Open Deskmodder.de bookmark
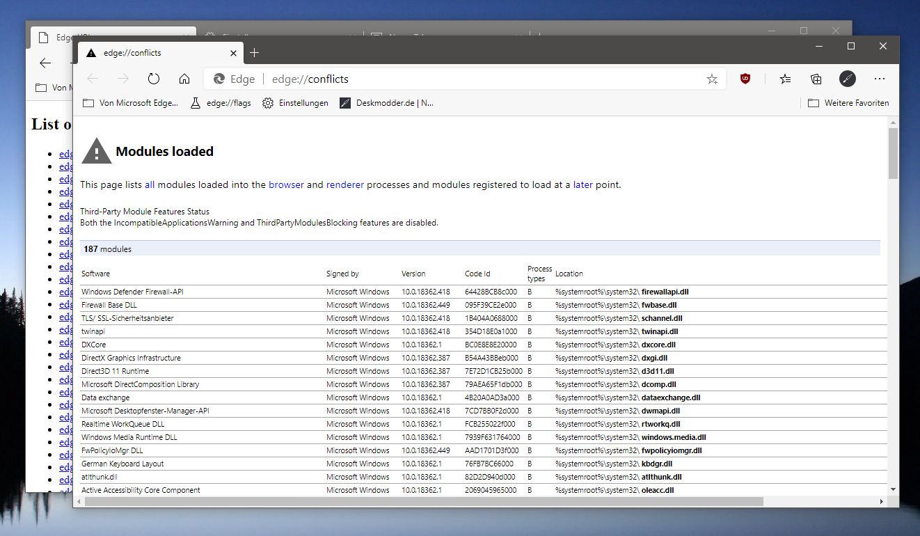The height and width of the screenshot is (536, 920). [386, 103]
